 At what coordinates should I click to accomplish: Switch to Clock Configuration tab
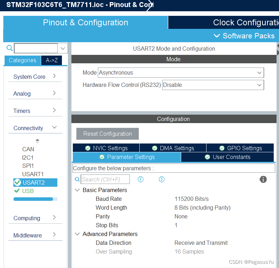(x=223, y=23)
